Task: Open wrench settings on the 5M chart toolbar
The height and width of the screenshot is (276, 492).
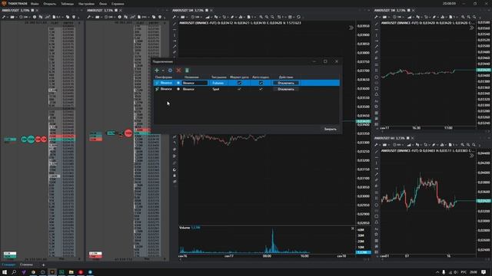Action: 175,17
